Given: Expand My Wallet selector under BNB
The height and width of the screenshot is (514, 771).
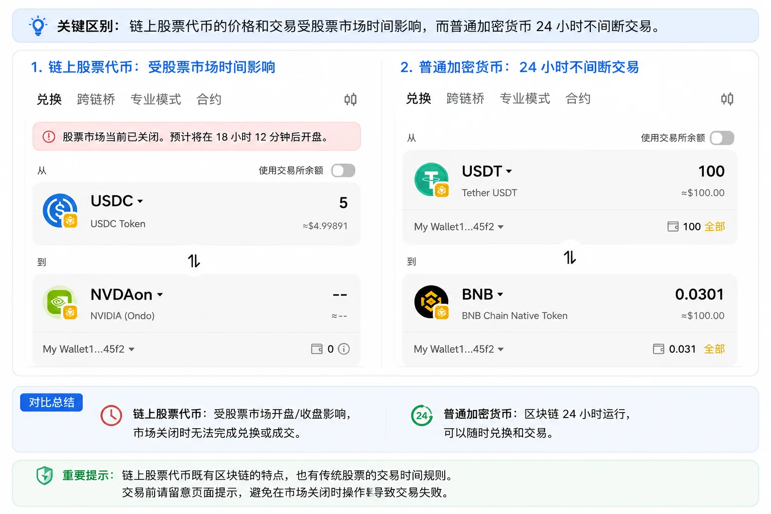Looking at the screenshot, I should pos(459,349).
